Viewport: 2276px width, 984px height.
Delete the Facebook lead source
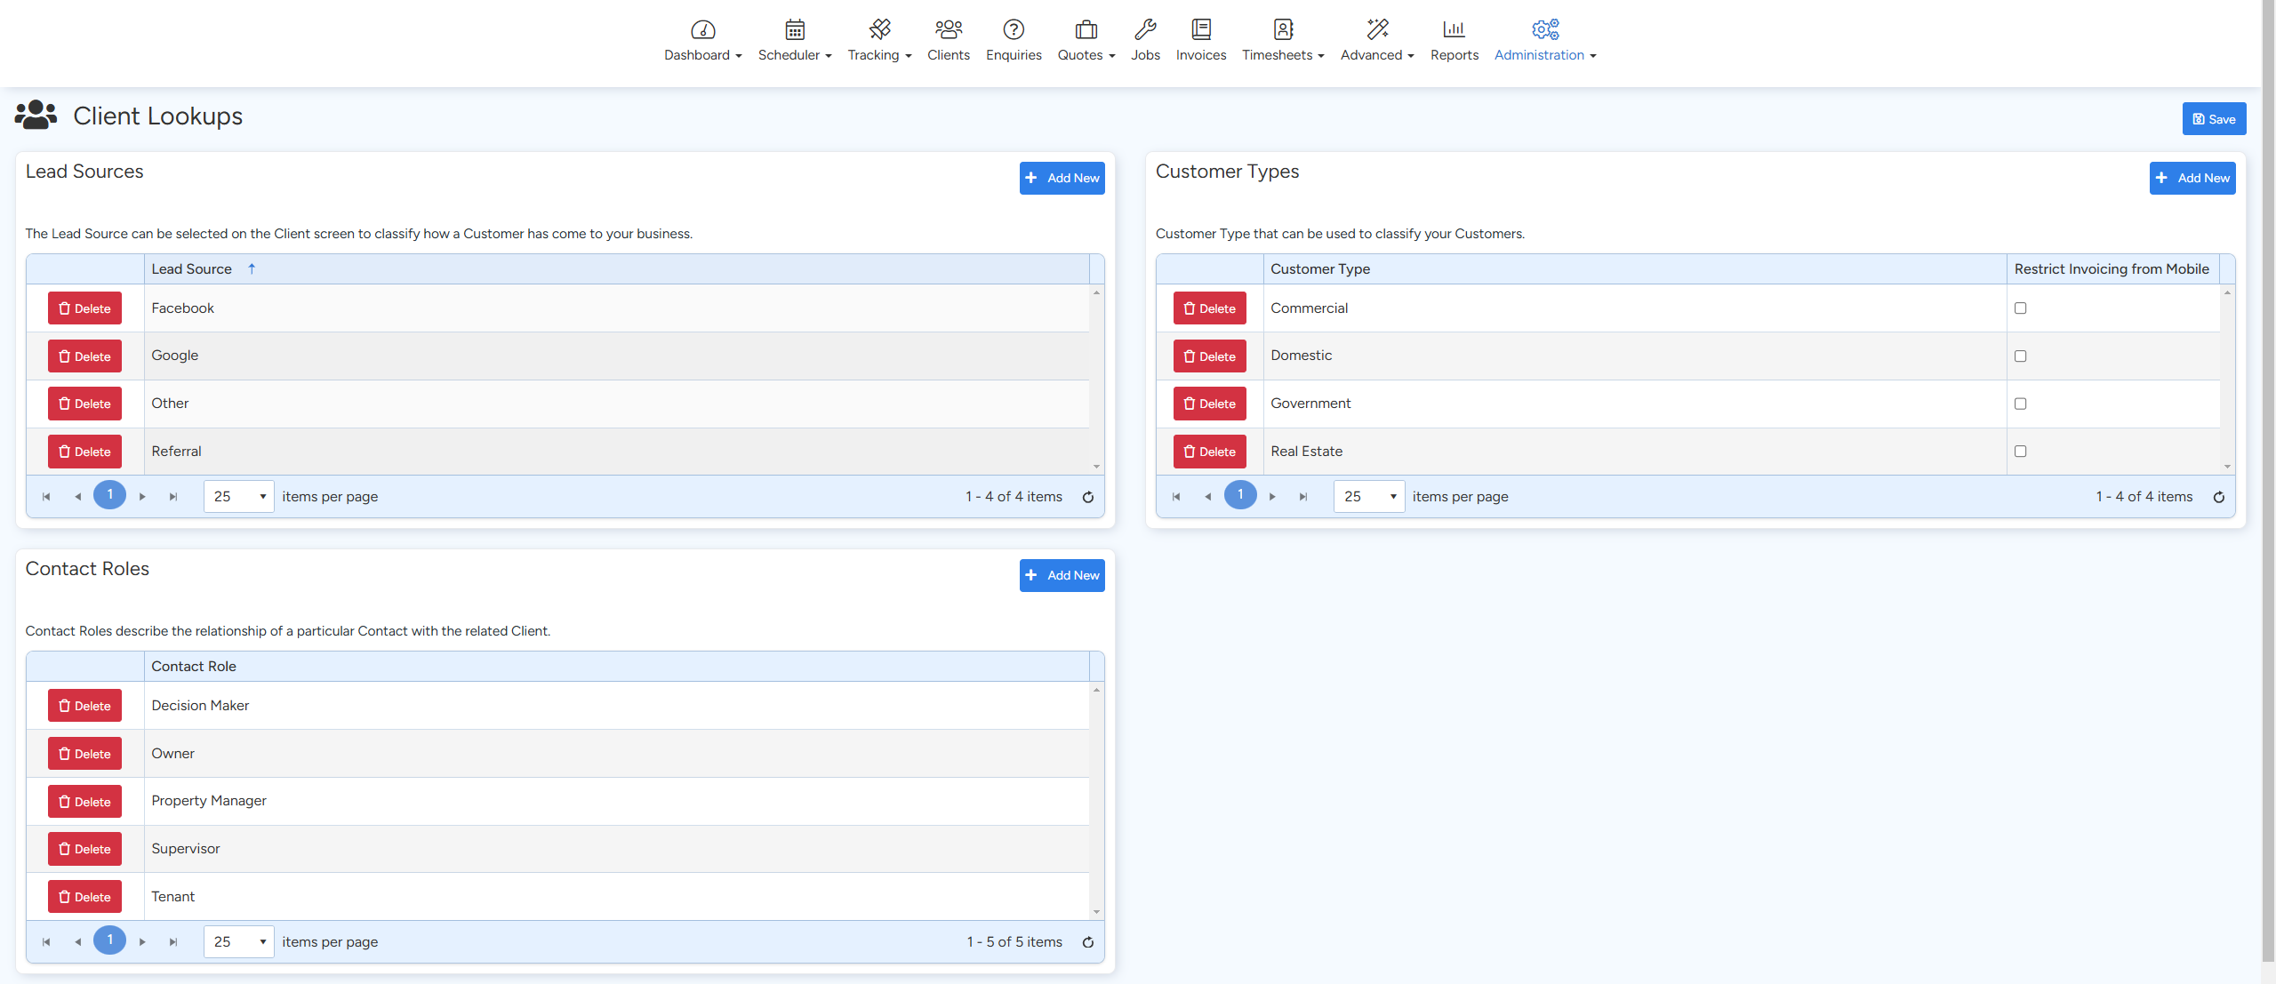coord(84,308)
